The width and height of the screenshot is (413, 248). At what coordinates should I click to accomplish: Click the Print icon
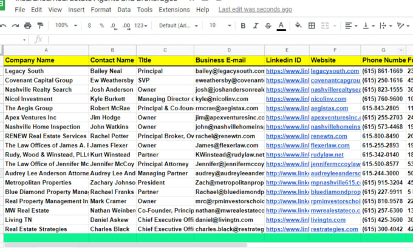pyautogui.click(x=28, y=26)
